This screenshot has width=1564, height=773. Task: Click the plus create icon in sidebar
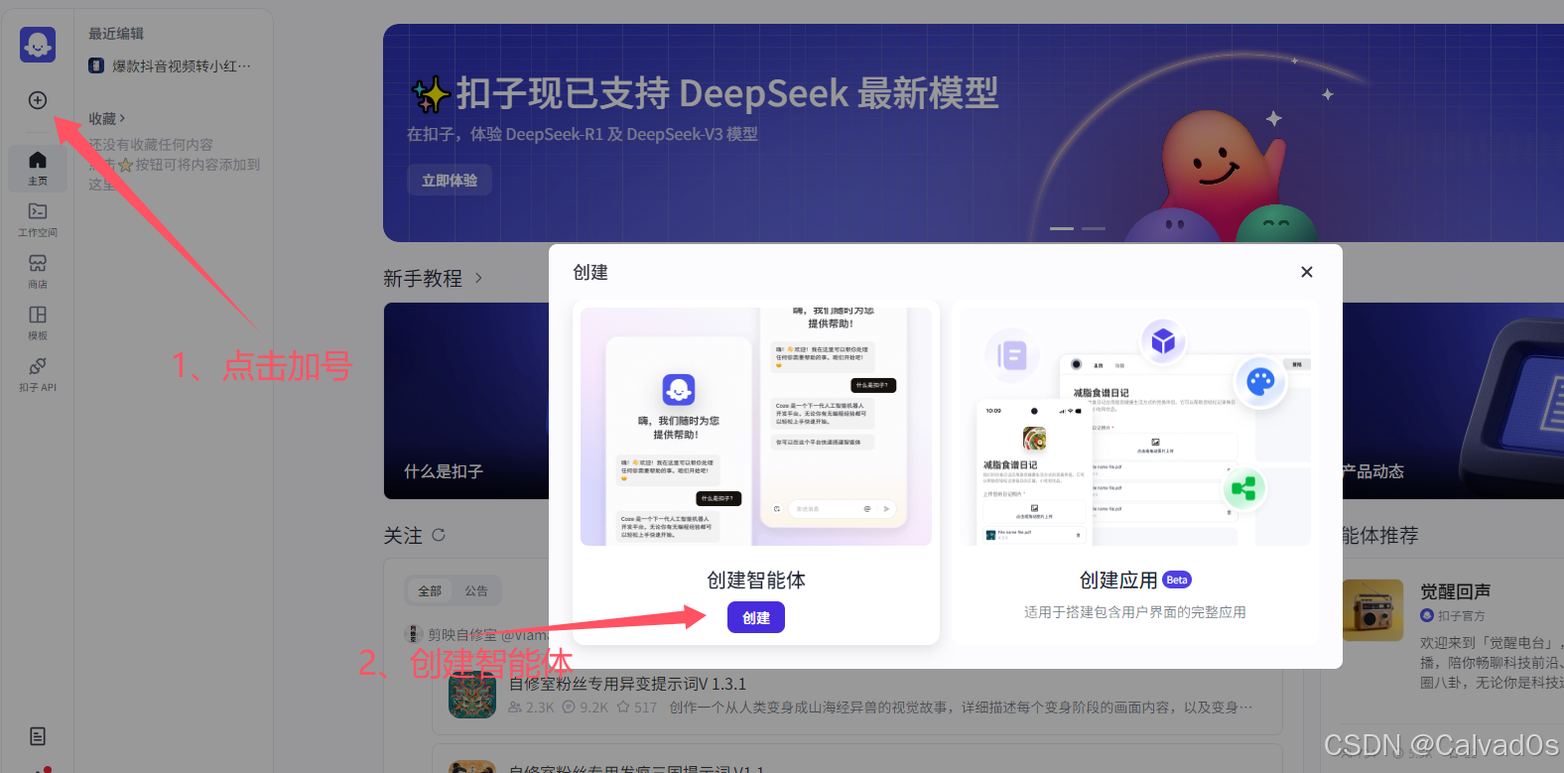coord(38,100)
